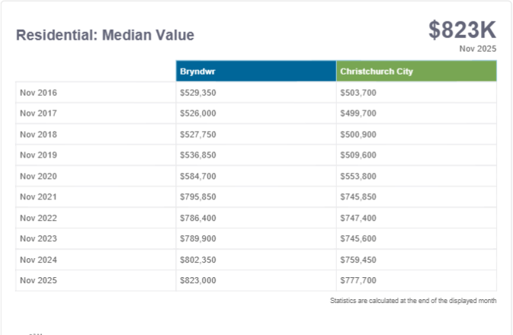Select the Residential: Median Value title
This screenshot has width=513, height=335.
click(x=105, y=35)
